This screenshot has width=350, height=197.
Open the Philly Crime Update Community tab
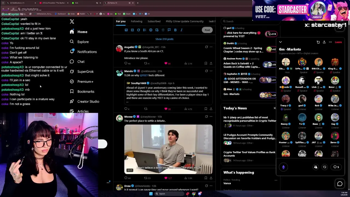point(185,21)
